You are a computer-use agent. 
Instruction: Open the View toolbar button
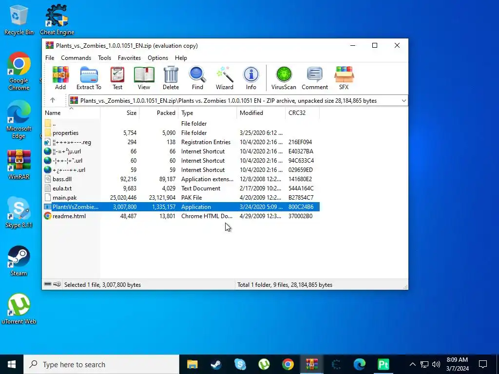[144, 78]
